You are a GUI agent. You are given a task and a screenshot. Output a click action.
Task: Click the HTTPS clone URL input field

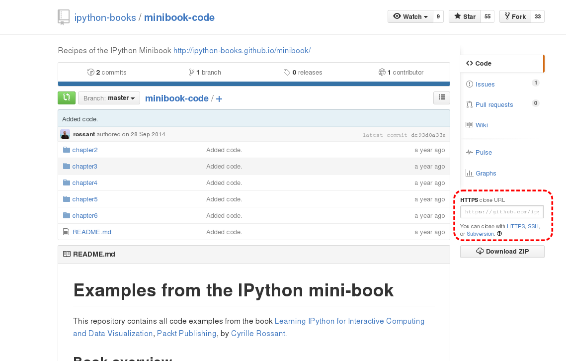[x=502, y=212]
